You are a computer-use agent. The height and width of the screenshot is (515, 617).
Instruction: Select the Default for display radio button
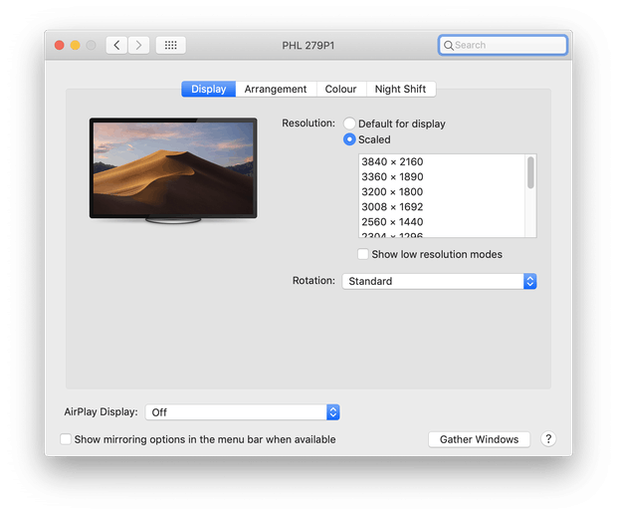pyautogui.click(x=349, y=124)
